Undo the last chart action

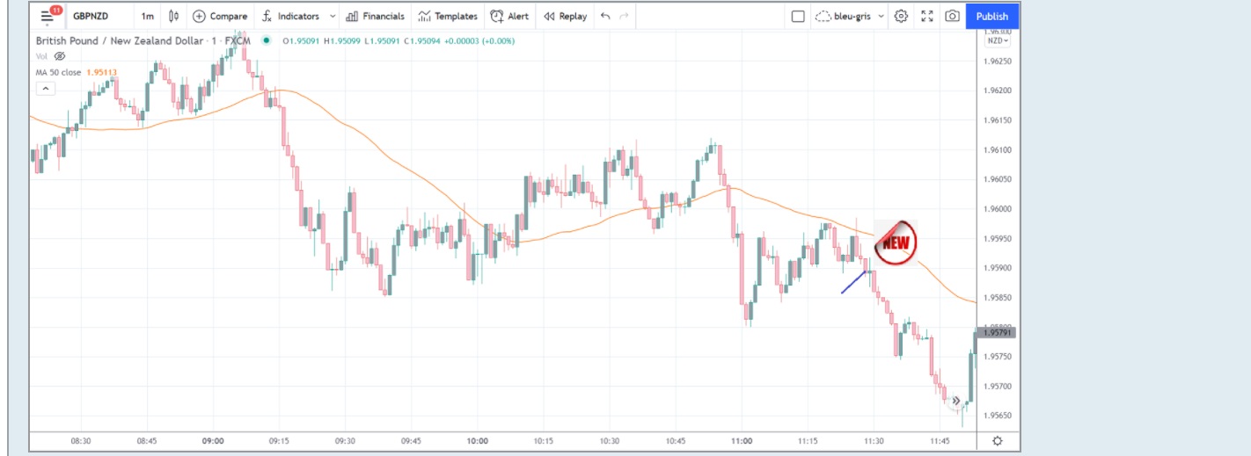(604, 16)
